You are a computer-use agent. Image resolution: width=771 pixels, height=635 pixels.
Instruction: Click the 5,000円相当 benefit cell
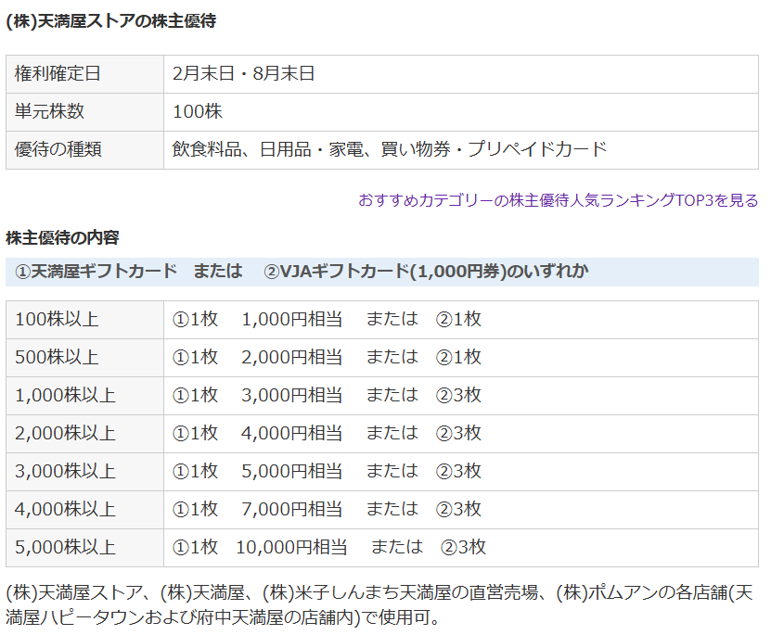[461, 472]
